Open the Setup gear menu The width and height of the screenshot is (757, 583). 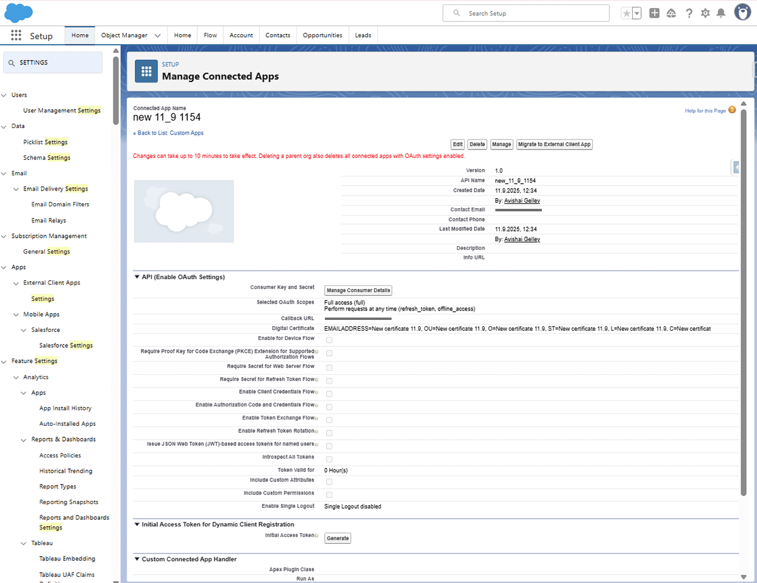[x=705, y=13]
